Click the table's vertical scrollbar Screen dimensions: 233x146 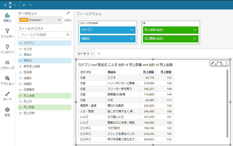pos(227,103)
